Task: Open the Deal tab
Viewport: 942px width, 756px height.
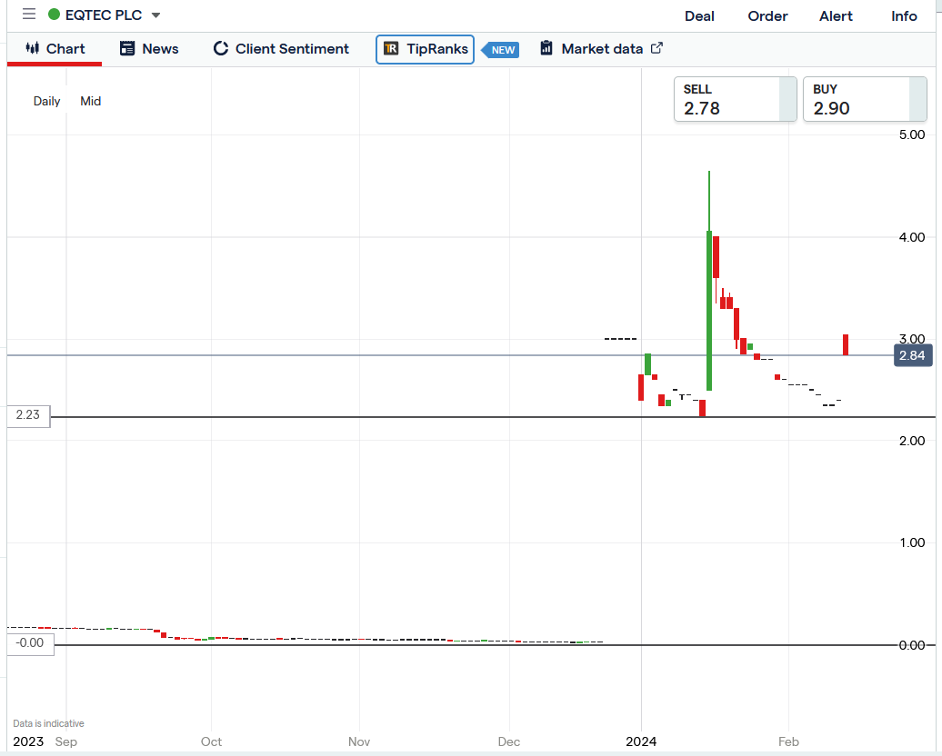Action: [x=699, y=16]
